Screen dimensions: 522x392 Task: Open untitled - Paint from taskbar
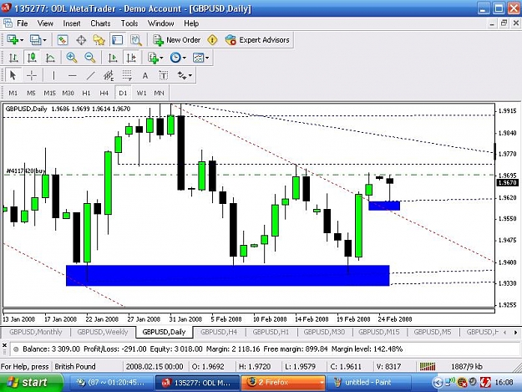coord(367,382)
